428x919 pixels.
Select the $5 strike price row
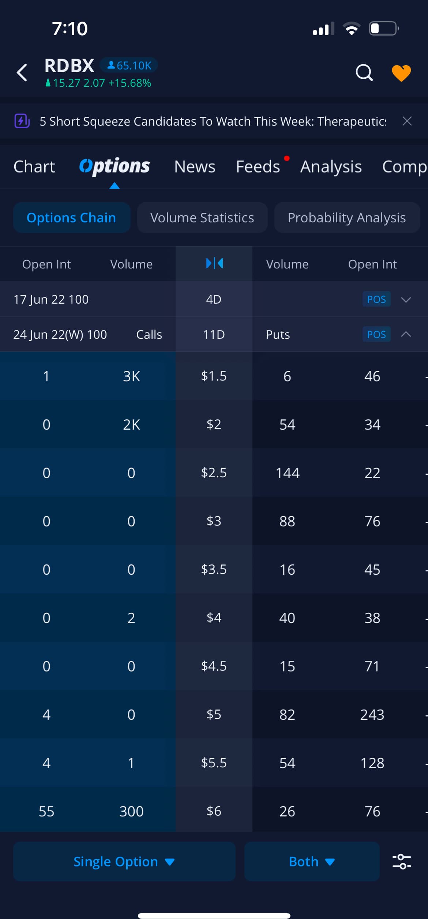pos(214,714)
